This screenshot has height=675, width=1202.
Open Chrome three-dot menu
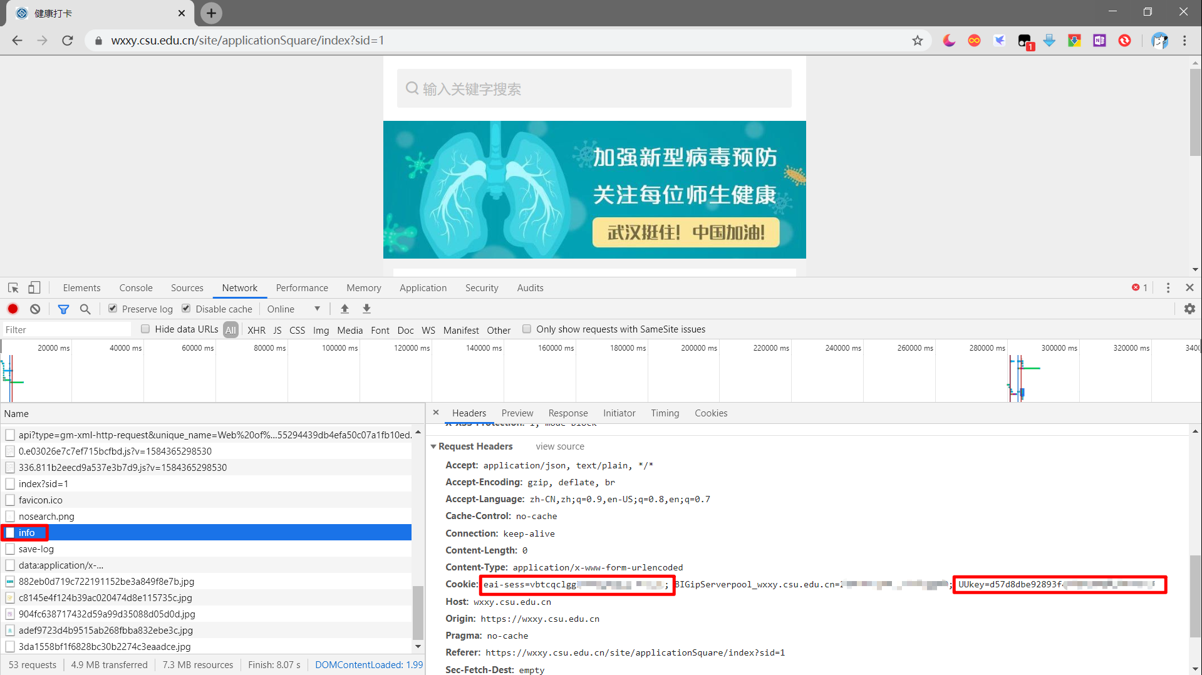pos(1184,41)
